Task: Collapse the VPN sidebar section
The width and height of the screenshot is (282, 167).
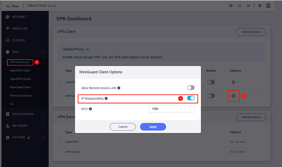Action: (44, 52)
